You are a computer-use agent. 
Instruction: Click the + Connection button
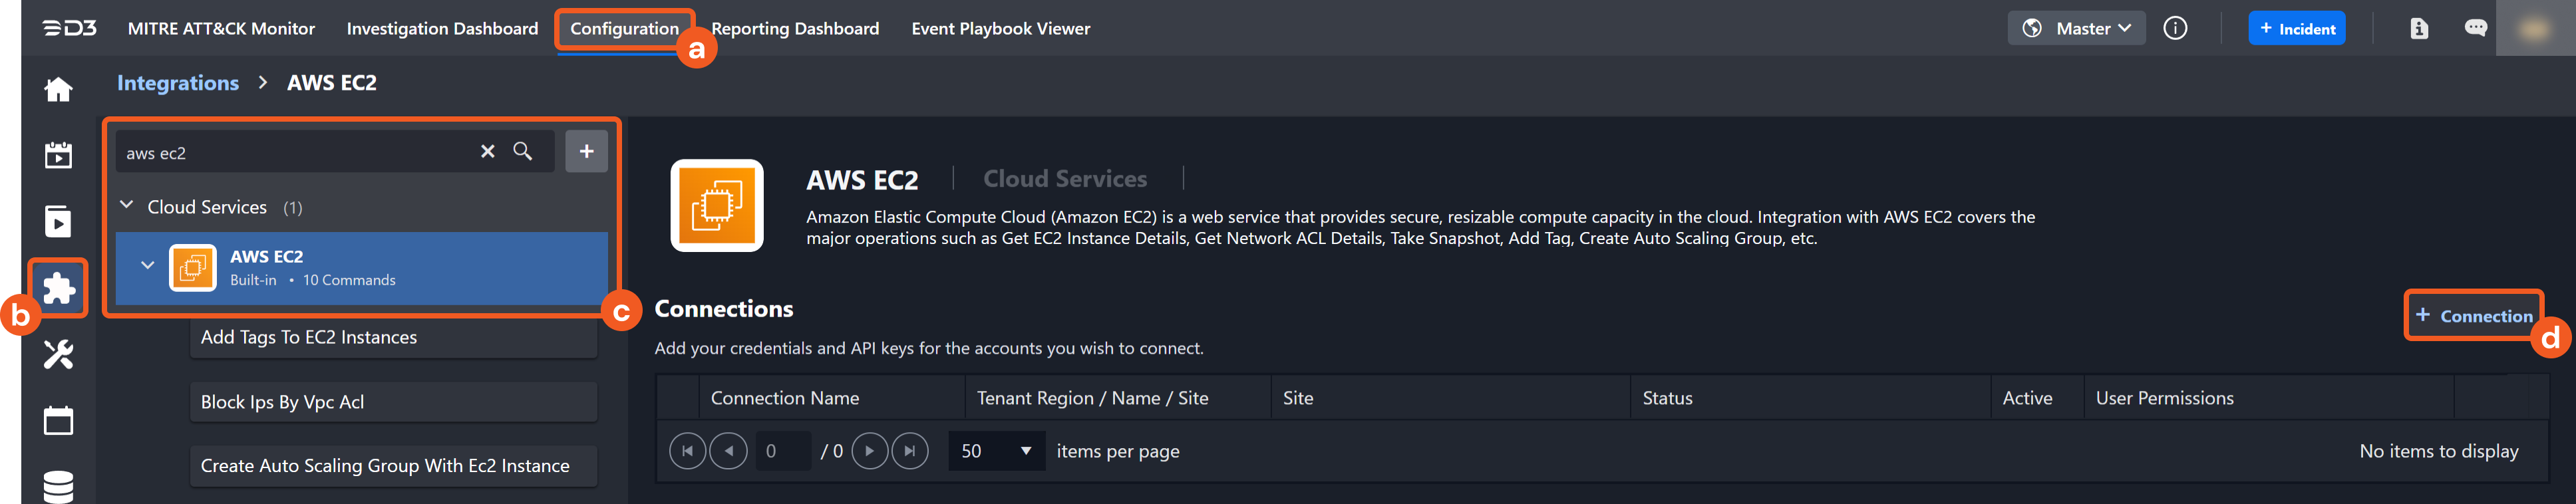(2473, 316)
